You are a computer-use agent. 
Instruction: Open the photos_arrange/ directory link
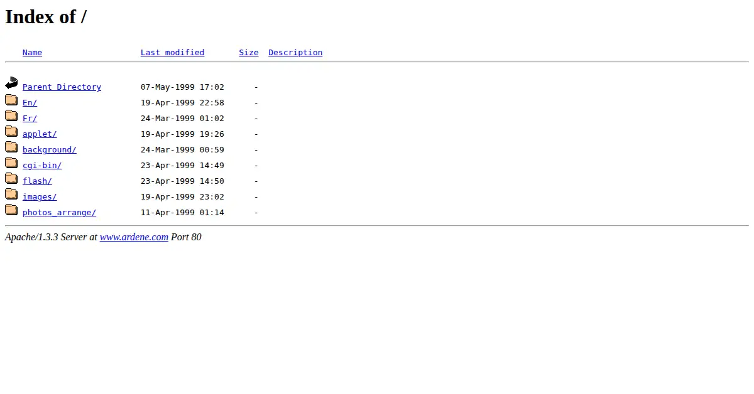[59, 213]
